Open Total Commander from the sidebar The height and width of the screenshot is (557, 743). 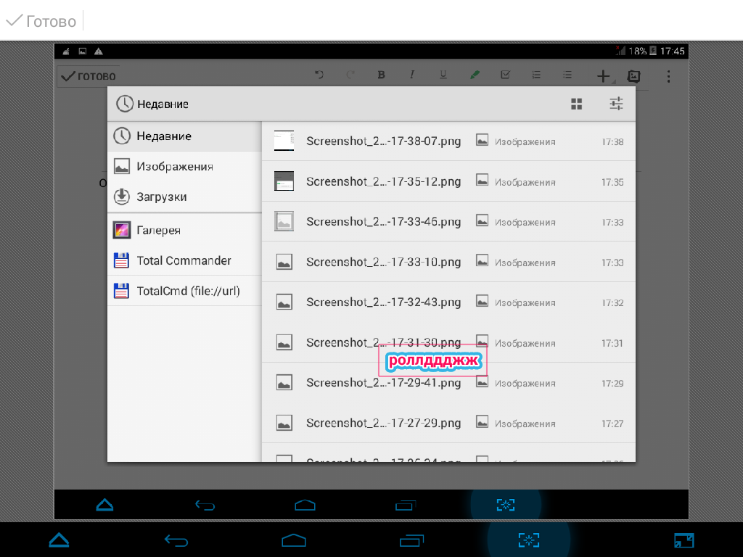184,260
